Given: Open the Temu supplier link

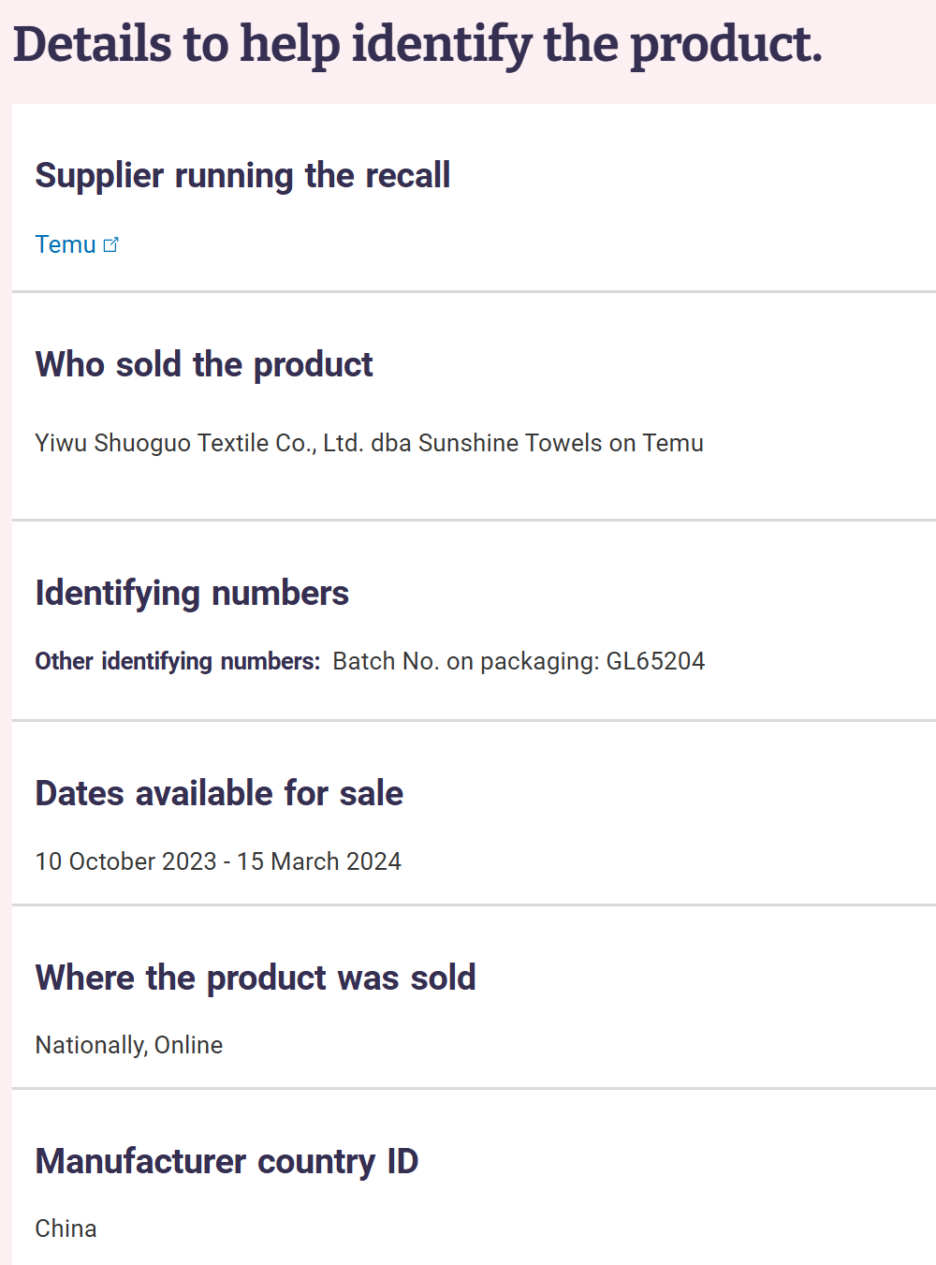Looking at the screenshot, I should [66, 244].
